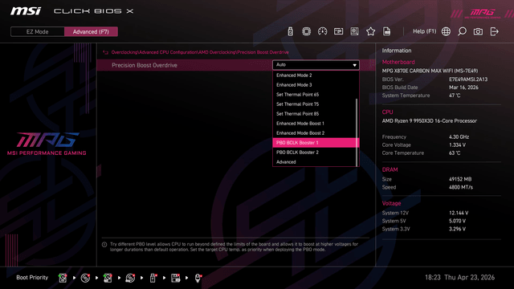Open the search magnifier icon

coord(462,31)
